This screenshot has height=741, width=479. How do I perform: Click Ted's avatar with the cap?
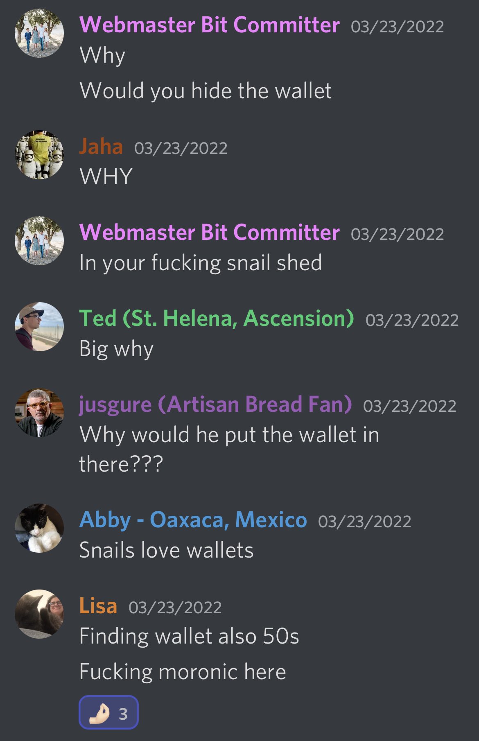click(x=39, y=327)
